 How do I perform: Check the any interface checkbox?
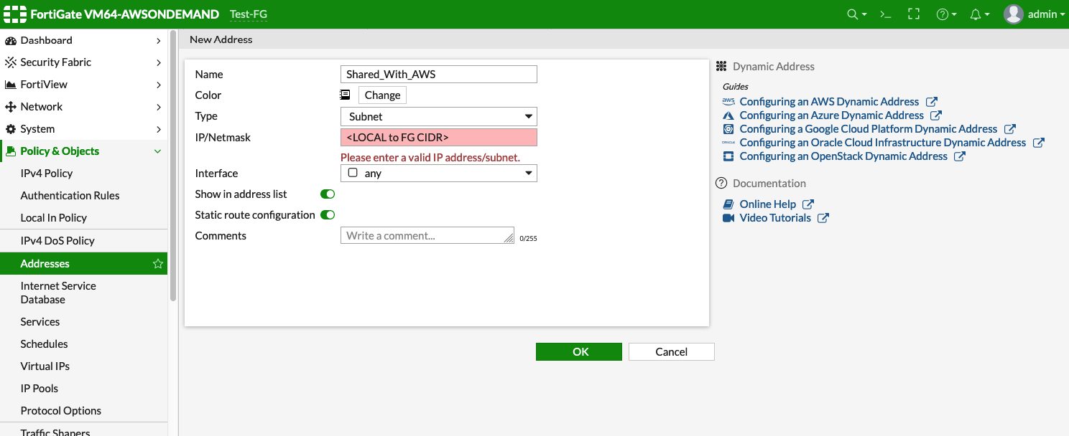coord(352,172)
